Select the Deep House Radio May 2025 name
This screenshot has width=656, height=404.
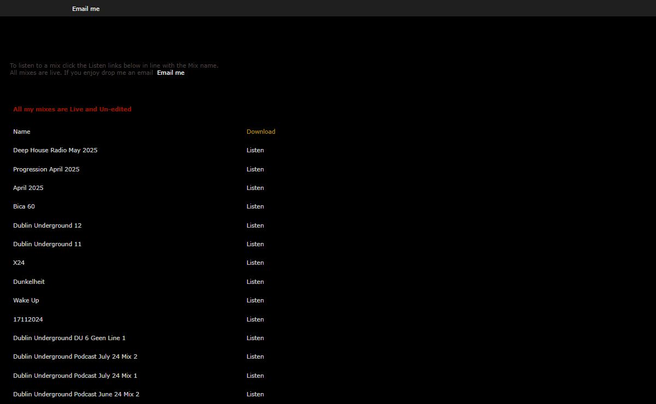55,150
